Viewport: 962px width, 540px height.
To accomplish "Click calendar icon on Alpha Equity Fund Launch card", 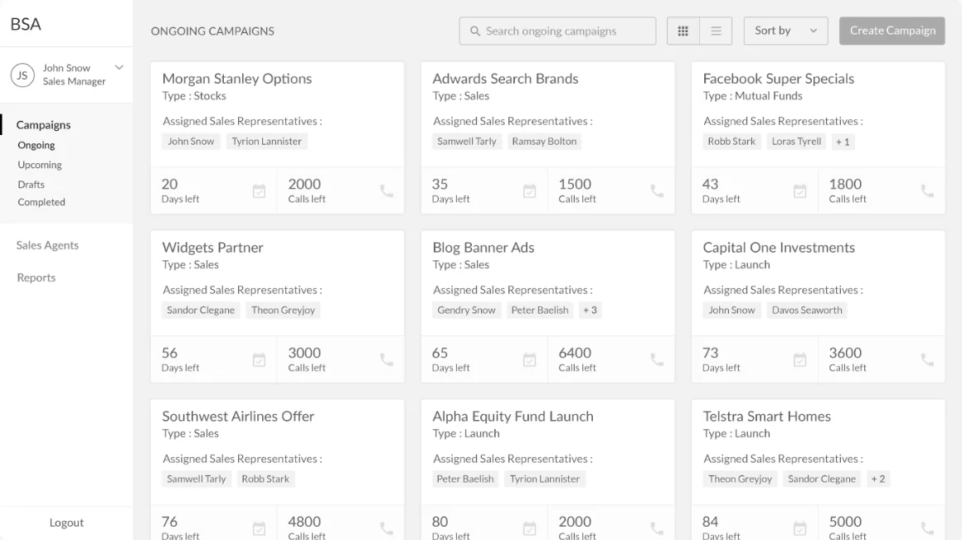I will [529, 528].
